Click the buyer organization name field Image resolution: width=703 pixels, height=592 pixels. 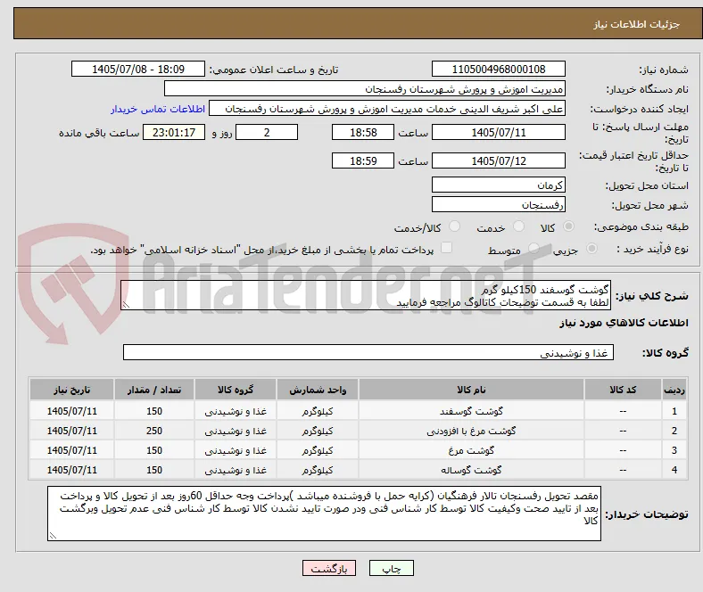pyautogui.click(x=365, y=89)
